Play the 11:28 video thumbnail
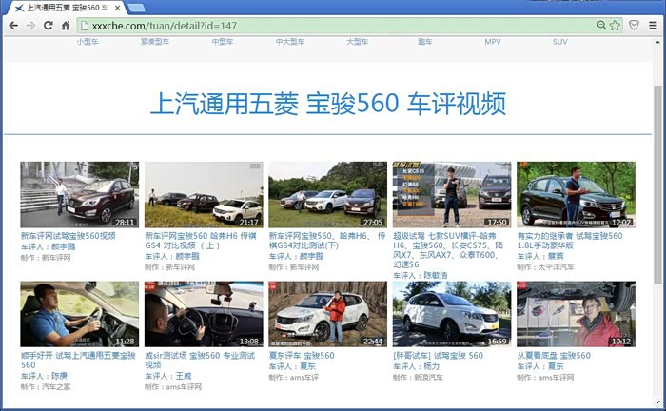Viewport: 666px width, 411px height. 79,314
